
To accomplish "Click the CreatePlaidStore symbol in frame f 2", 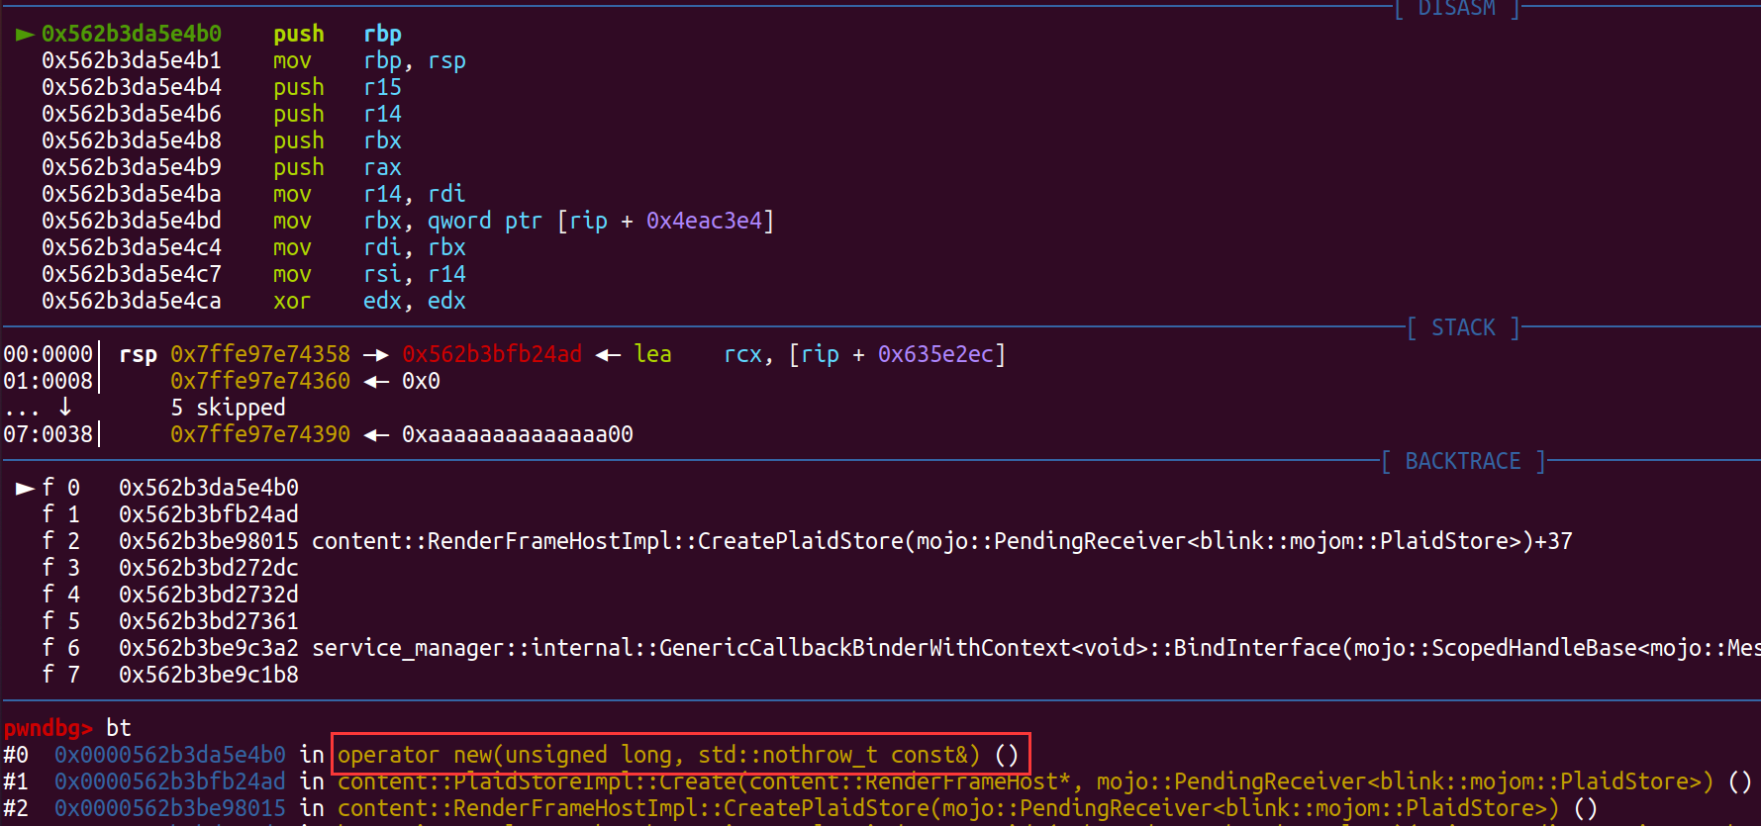I will coord(941,541).
